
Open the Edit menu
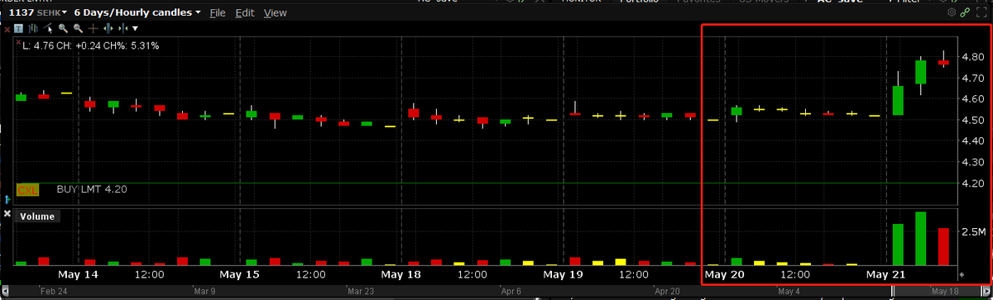245,12
